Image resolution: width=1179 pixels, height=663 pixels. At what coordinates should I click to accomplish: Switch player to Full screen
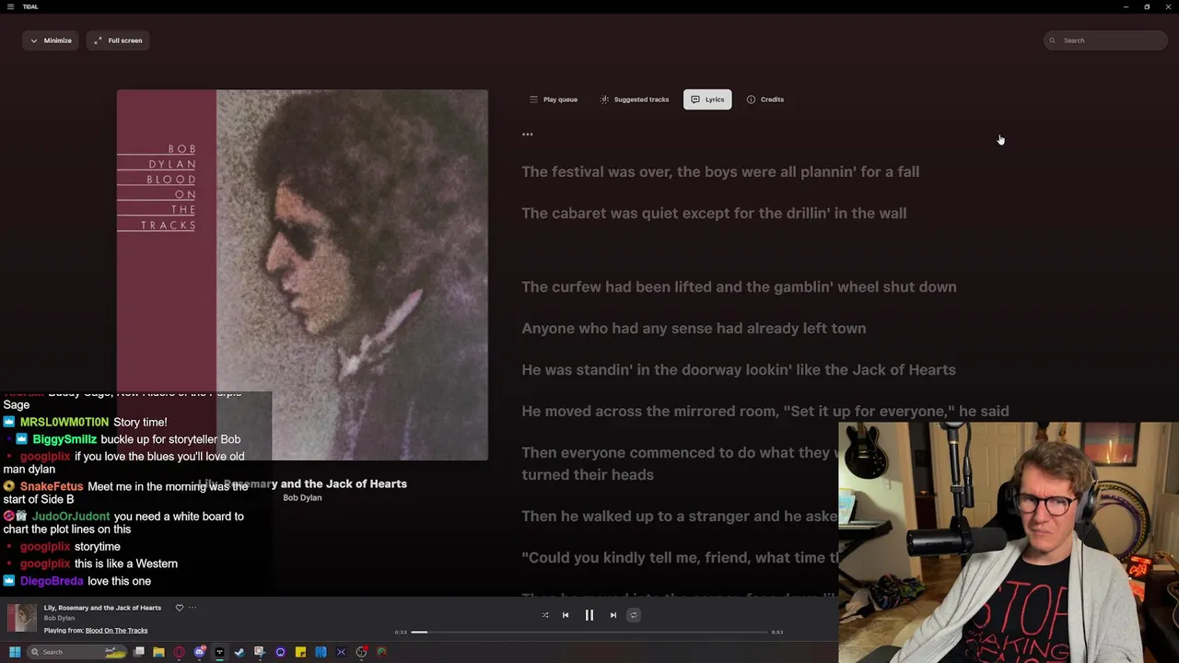click(x=118, y=41)
